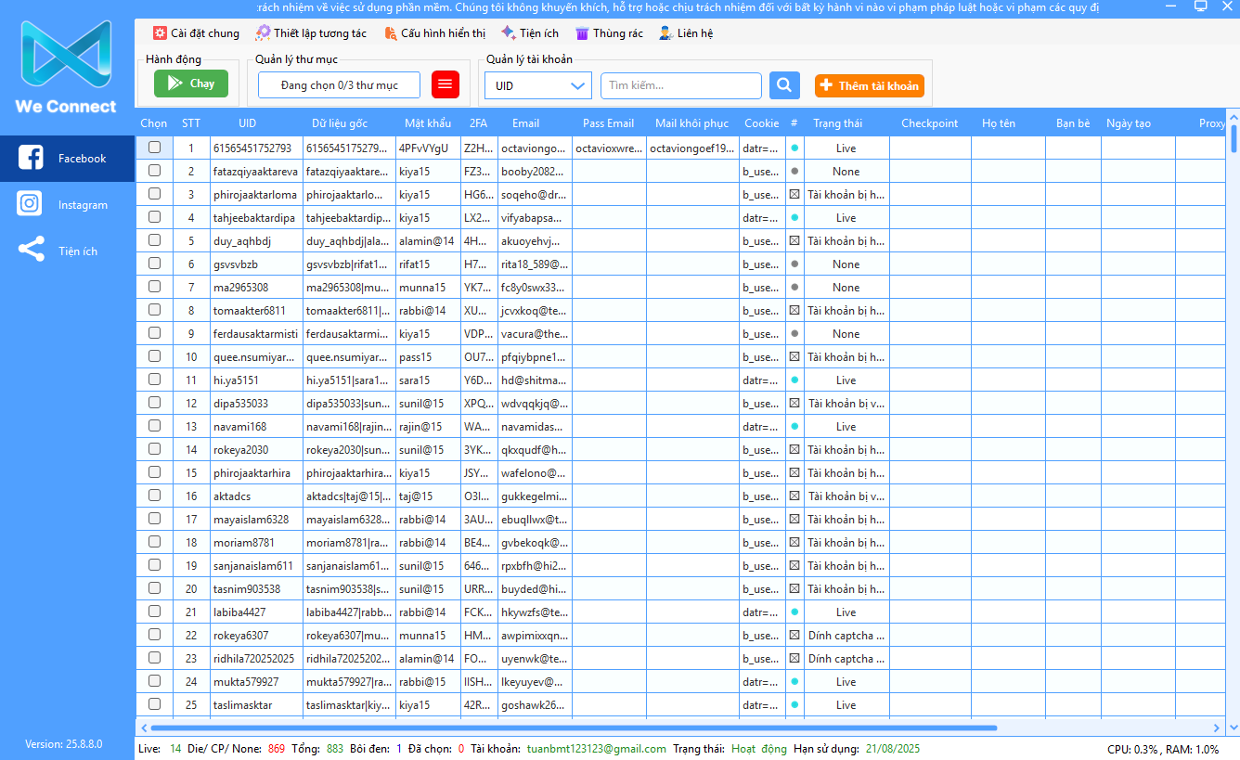The height and width of the screenshot is (760, 1240).
Task: Click the blue magnifier search icon
Action: [784, 85]
